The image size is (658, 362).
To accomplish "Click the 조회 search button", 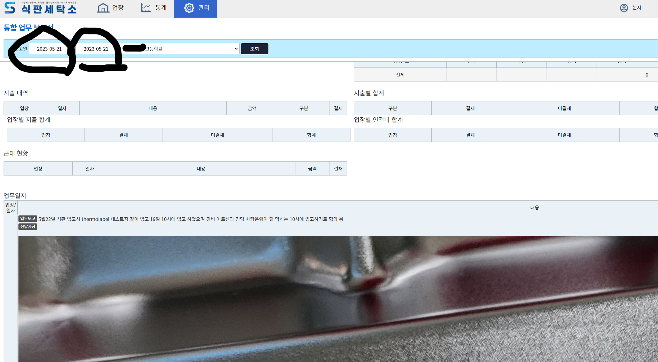I will coord(254,49).
